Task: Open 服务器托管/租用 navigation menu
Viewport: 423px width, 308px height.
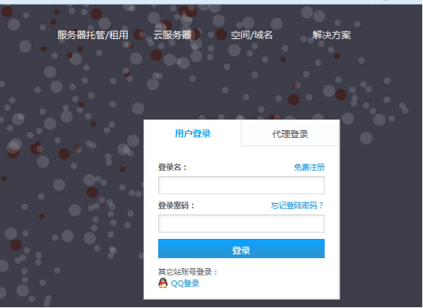Action: pyautogui.click(x=93, y=34)
